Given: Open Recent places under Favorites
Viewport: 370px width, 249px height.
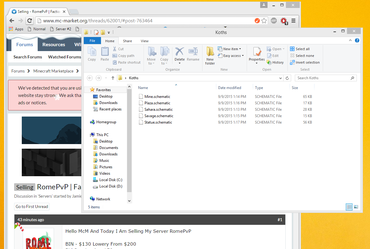Looking at the screenshot, I should click(x=107, y=109).
